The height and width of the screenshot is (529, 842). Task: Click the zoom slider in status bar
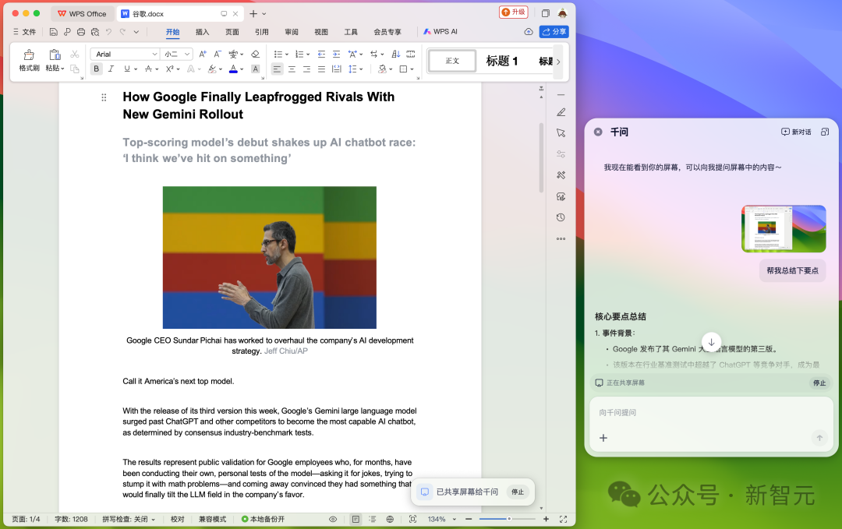click(x=509, y=519)
